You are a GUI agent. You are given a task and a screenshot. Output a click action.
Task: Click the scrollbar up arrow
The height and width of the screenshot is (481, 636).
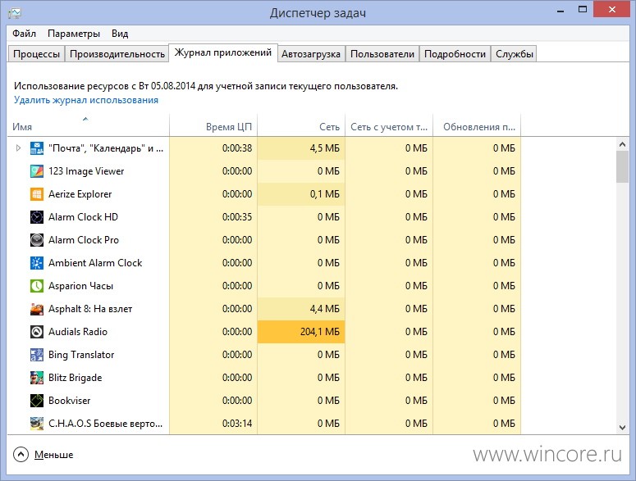622,144
